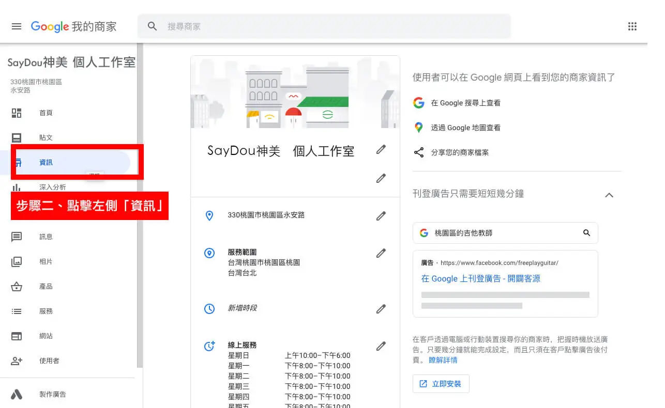
Task: Click the pencil icon below business name
Action: (381, 178)
